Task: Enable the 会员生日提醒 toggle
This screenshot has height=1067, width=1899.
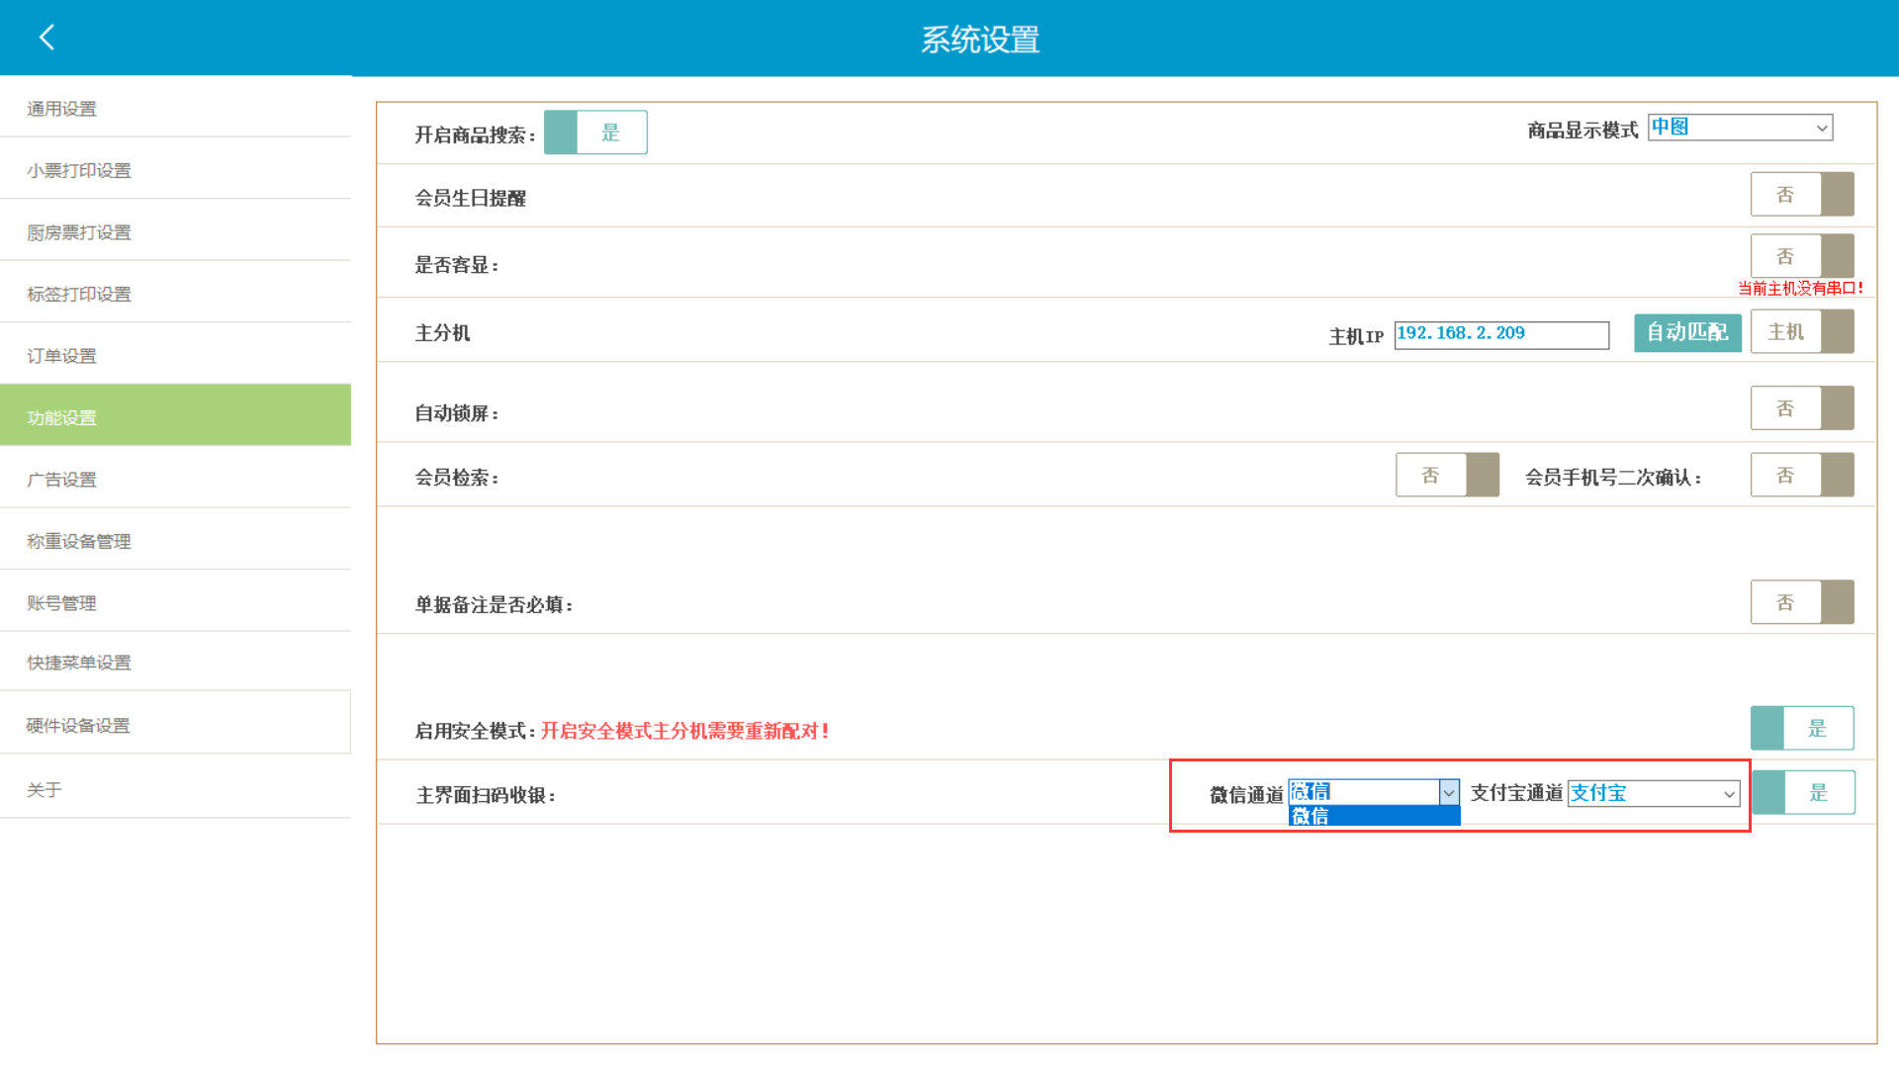Action: click(x=1801, y=195)
